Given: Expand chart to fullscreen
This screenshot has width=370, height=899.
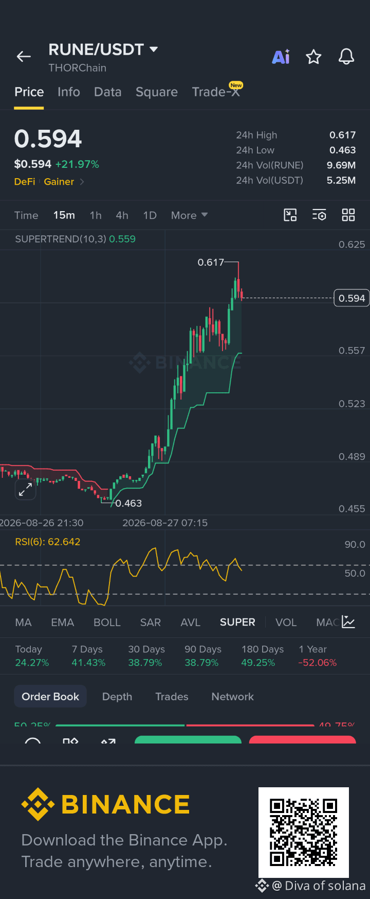Looking at the screenshot, I should (25, 490).
